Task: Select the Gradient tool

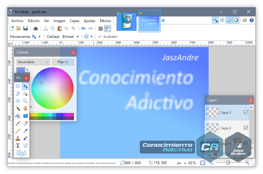Action: click(25, 116)
